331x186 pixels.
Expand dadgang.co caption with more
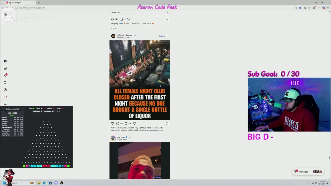pyautogui.click(x=115, y=28)
